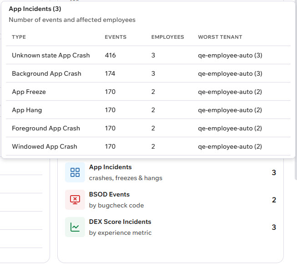297x264 pixels.
Task: Click employees count for Foreground App Crash
Action: (153, 128)
